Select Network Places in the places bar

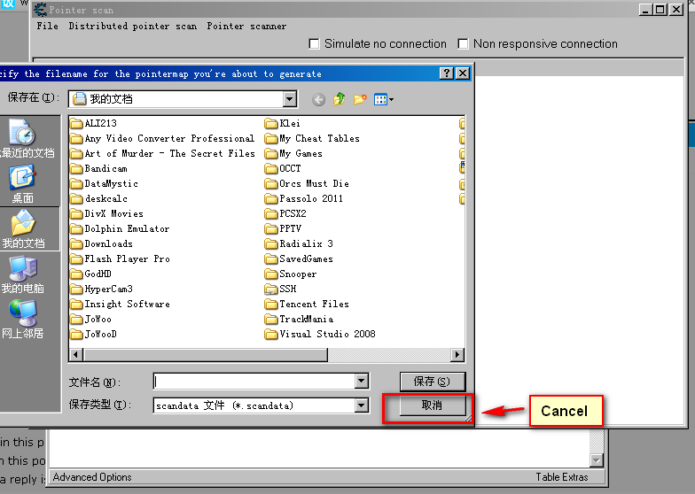pos(22,320)
